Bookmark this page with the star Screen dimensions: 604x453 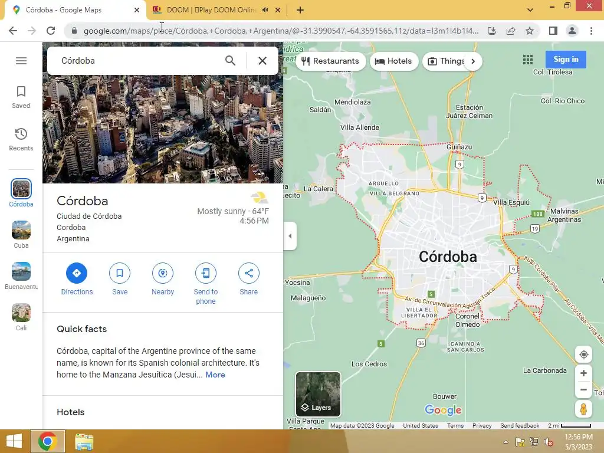(x=530, y=31)
